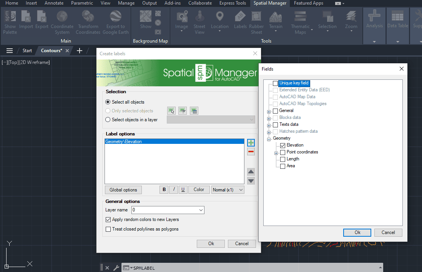Open Street View tool
This screenshot has height=272, width=422.
coord(199,22)
